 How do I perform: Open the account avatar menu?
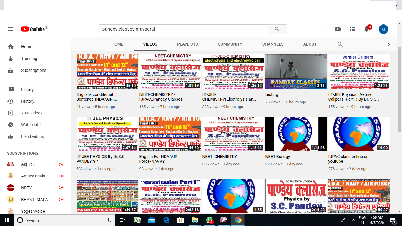383,29
